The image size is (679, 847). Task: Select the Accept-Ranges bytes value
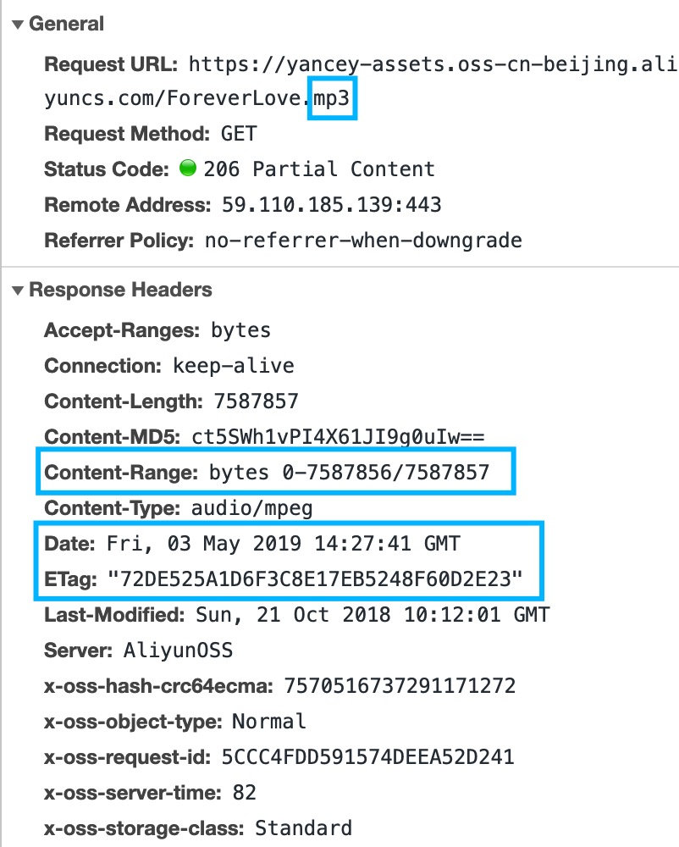[240, 330]
